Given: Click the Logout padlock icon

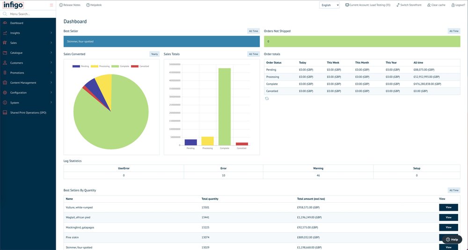Looking at the screenshot, I should coord(453,5).
